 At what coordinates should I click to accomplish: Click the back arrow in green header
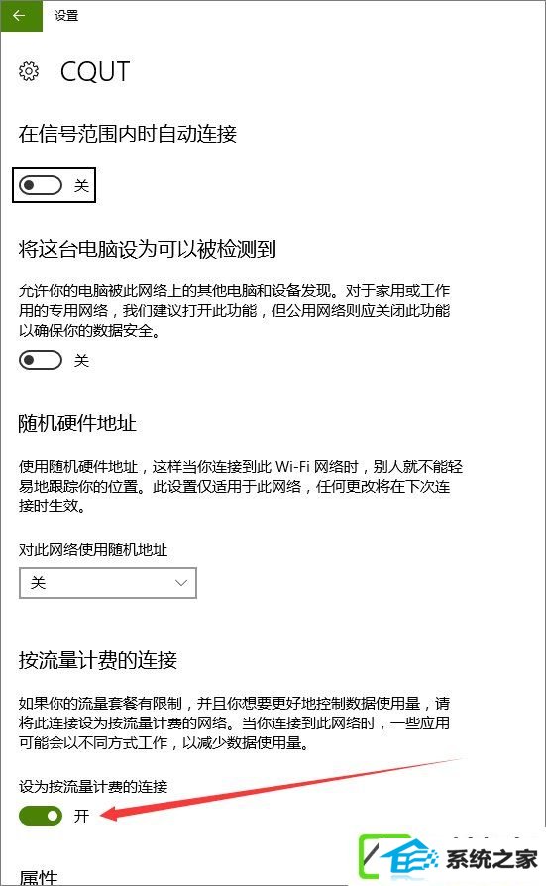click(21, 16)
